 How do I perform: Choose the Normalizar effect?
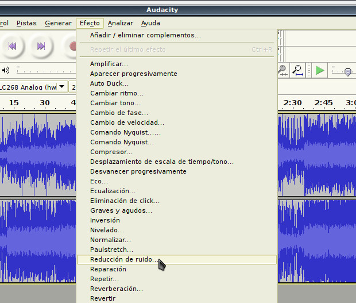(177, 240)
